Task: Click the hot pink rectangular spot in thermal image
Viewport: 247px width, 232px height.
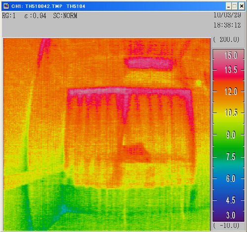Action: 149,63
